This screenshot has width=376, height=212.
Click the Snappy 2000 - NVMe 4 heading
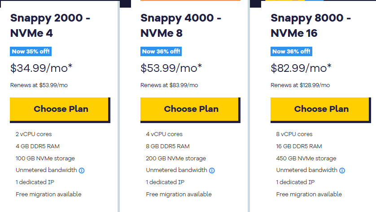click(x=49, y=26)
